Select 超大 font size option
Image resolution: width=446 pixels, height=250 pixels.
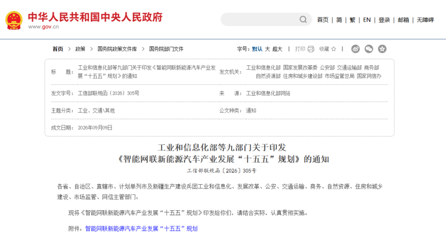click(277, 49)
